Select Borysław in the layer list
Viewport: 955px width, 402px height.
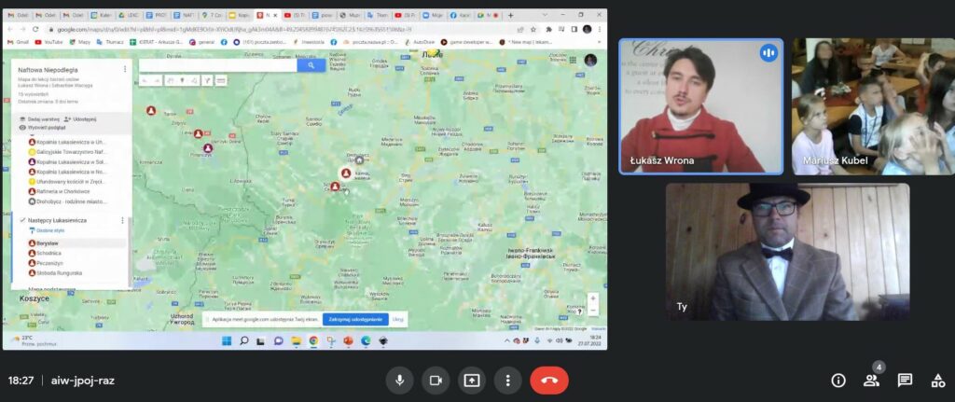click(x=49, y=243)
